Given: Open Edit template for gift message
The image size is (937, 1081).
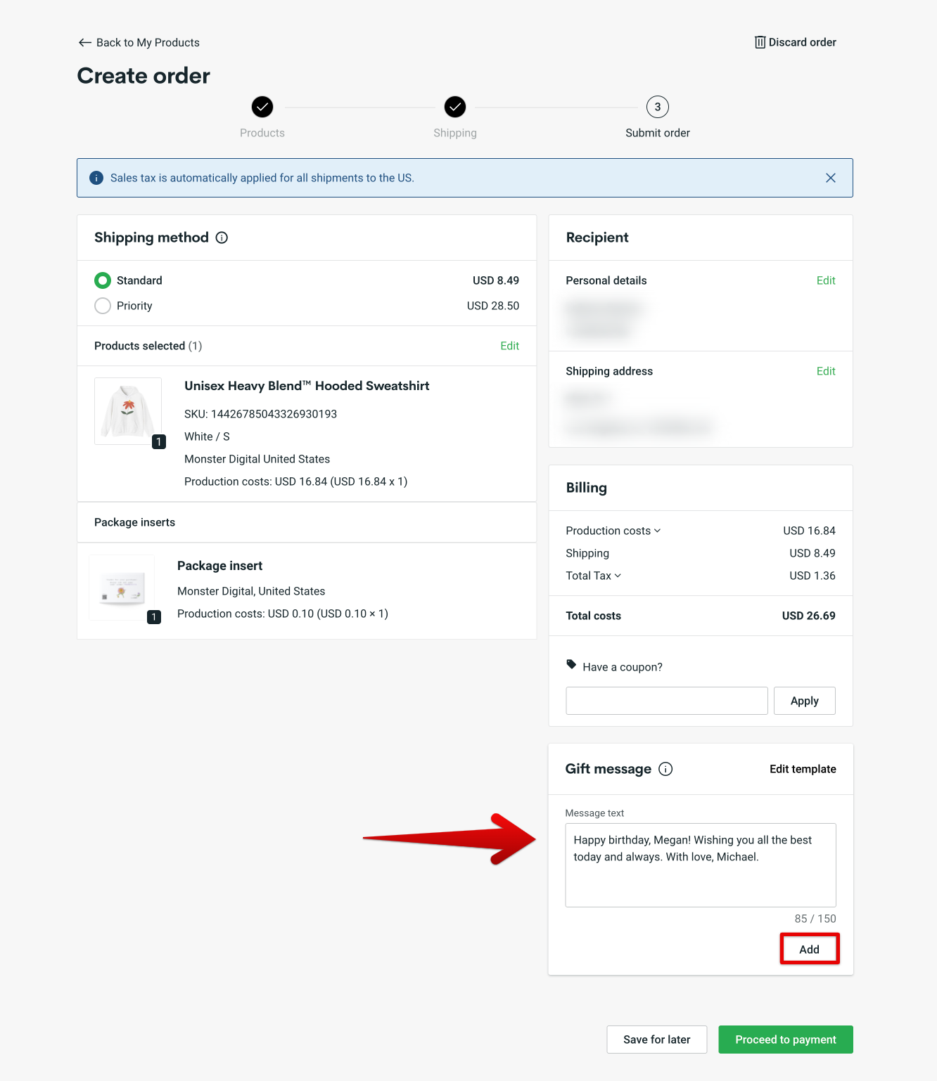Looking at the screenshot, I should point(802,769).
